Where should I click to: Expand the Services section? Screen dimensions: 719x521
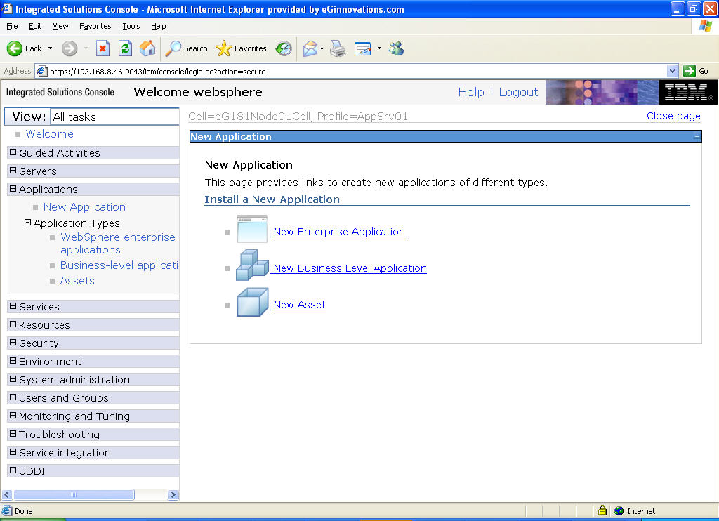(13, 306)
